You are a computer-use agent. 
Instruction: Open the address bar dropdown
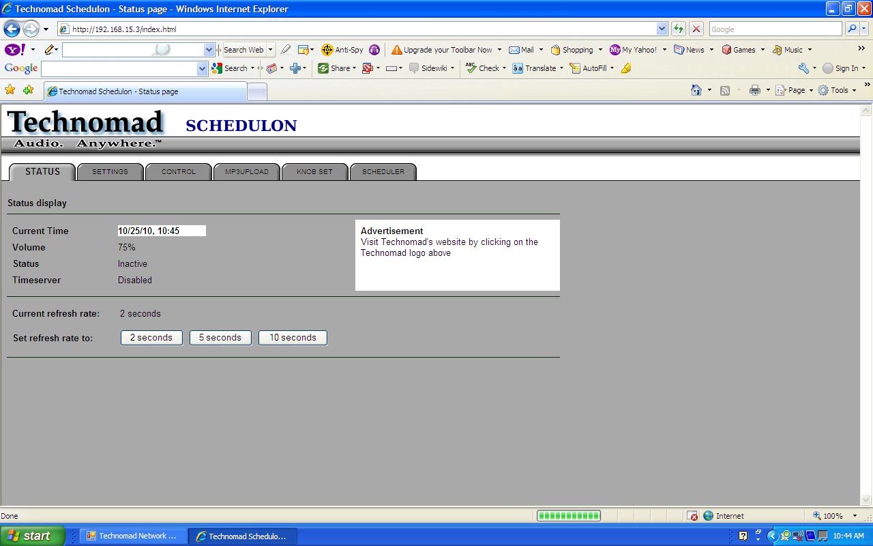662,29
